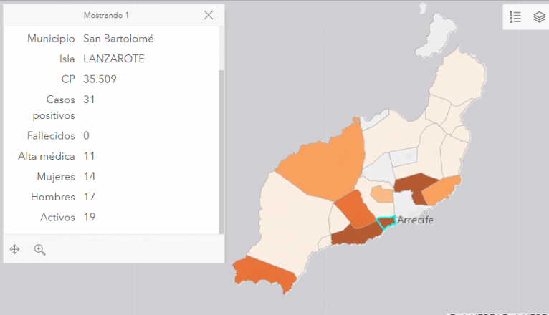
Task: Select the small light-orange region in the center
Action: [381, 193]
